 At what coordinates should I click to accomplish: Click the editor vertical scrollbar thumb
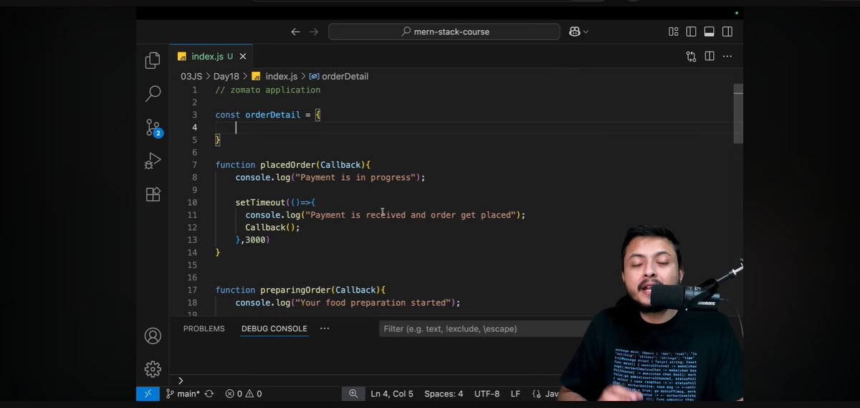[738, 113]
